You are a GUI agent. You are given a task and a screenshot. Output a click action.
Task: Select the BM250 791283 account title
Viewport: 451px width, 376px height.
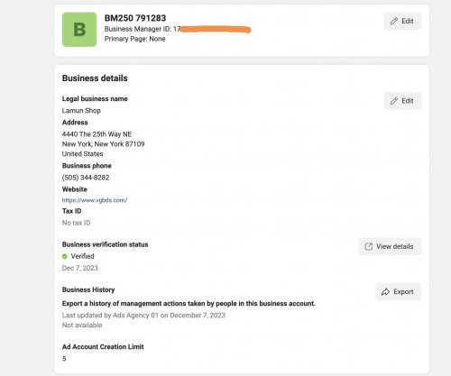point(135,18)
